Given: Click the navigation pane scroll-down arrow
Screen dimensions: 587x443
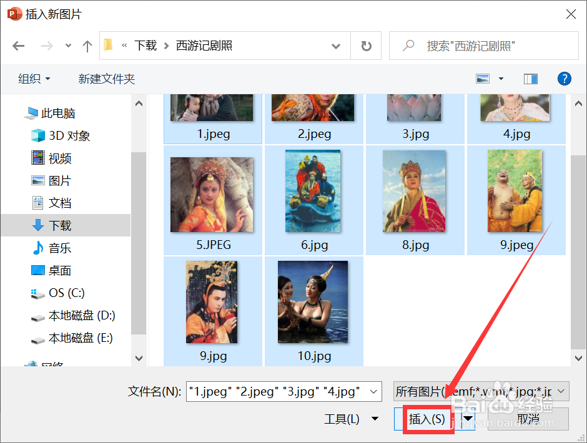Looking at the screenshot, I should tap(139, 358).
